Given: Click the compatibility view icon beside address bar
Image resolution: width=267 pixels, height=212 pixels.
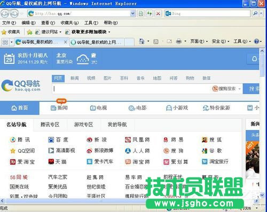Looking at the screenshot, I should click(x=141, y=13).
